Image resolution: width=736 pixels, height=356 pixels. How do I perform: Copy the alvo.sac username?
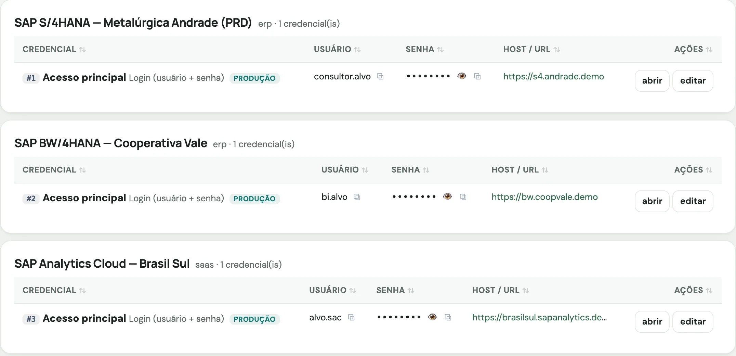(351, 317)
